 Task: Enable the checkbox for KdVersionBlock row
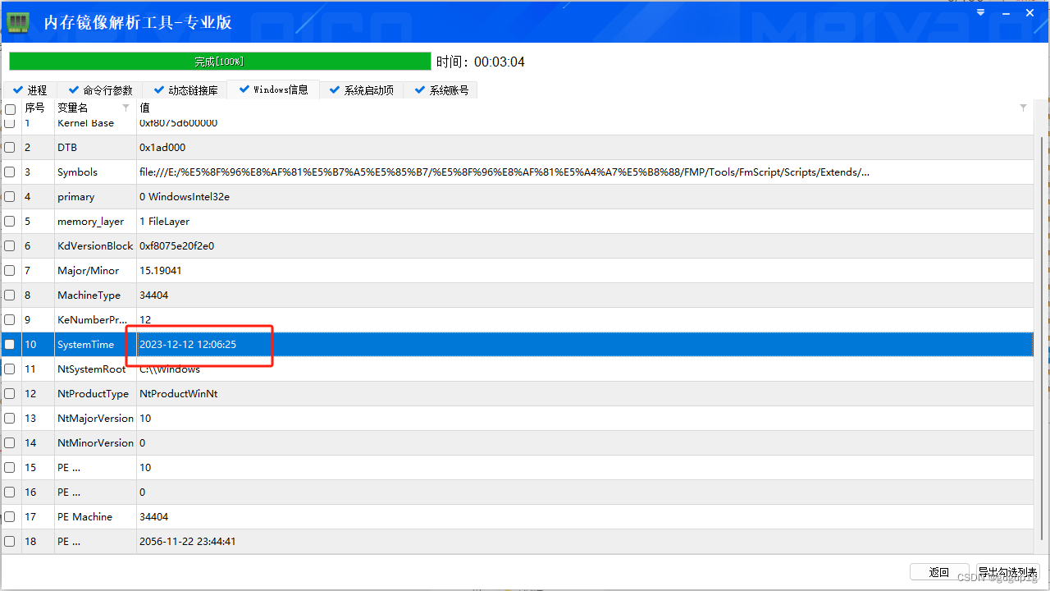coord(10,246)
